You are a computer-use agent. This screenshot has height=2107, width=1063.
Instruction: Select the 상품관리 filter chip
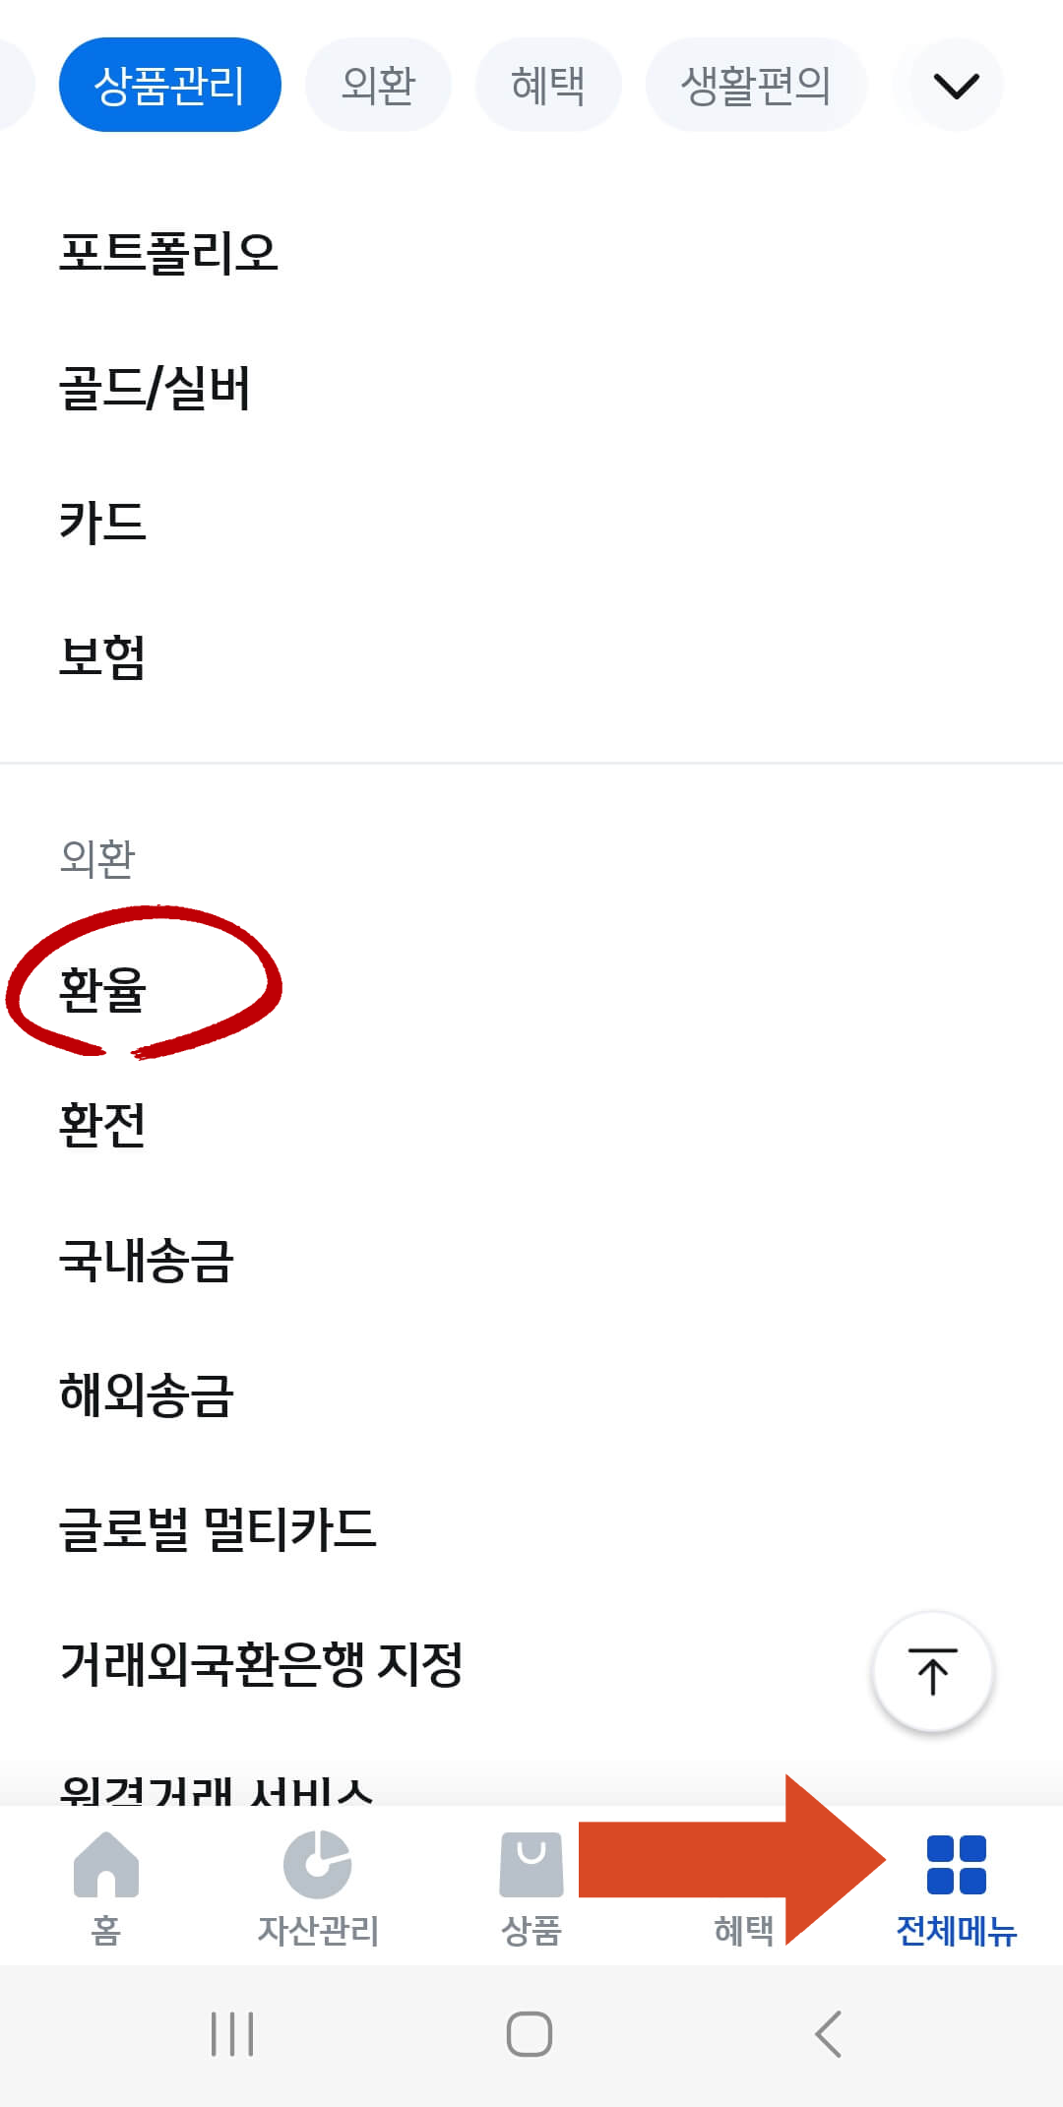click(169, 85)
